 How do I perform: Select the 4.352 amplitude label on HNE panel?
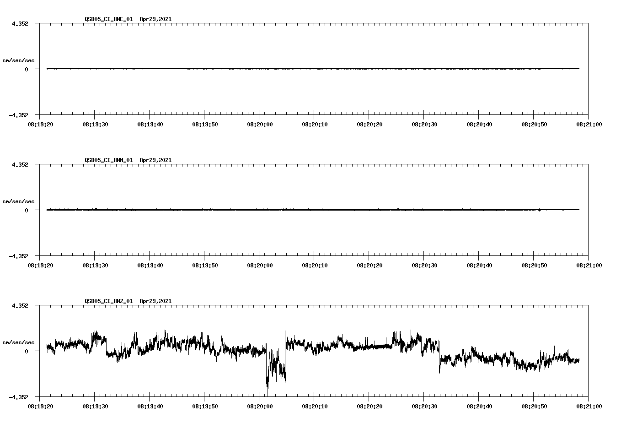pos(20,23)
